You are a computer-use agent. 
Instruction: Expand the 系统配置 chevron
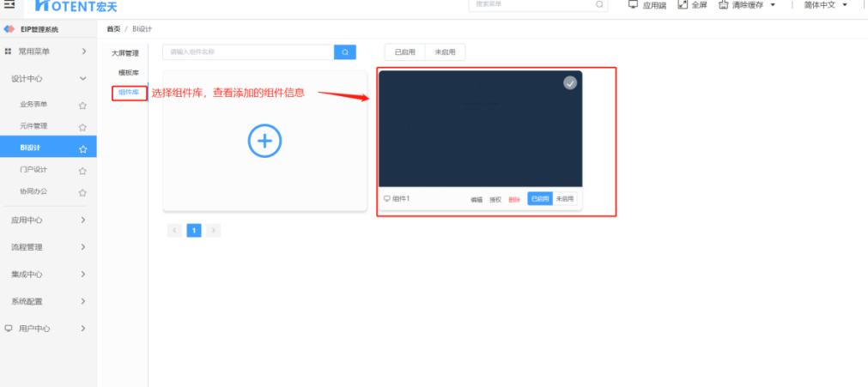coord(83,301)
